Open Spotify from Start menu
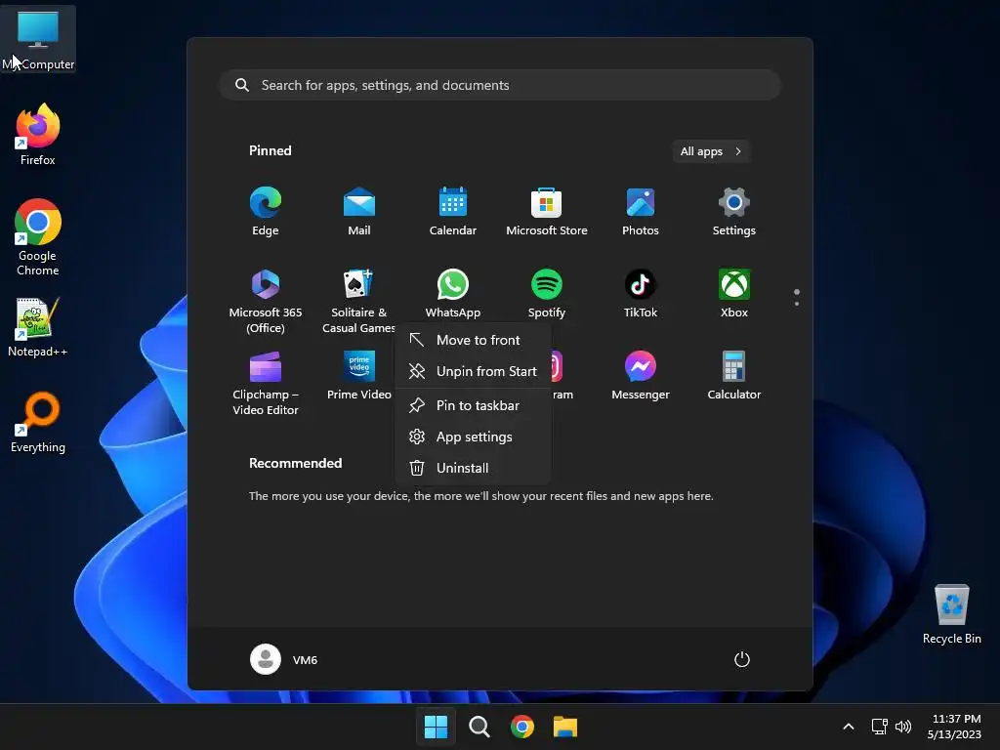Viewport: 1000px width, 750px height. (x=547, y=293)
